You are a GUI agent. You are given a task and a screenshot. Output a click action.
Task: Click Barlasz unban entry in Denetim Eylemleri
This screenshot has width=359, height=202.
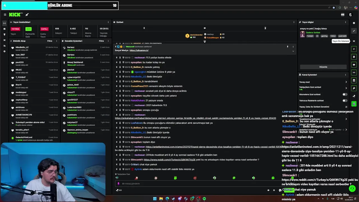pos(86,49)
